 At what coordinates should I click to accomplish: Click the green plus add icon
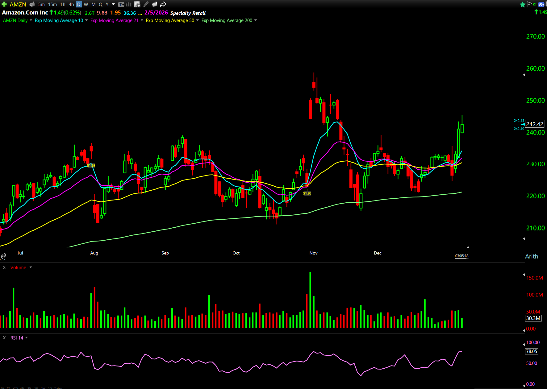[4, 4]
